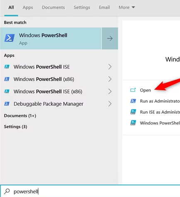The height and width of the screenshot is (197, 180).
Task: Click the Debuggable Package Manager icon
Action: click(x=7, y=104)
